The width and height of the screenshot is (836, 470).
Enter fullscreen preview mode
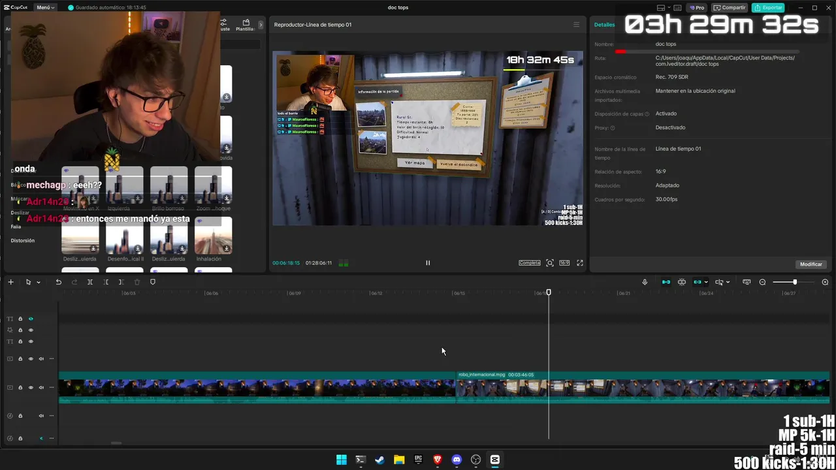click(579, 263)
